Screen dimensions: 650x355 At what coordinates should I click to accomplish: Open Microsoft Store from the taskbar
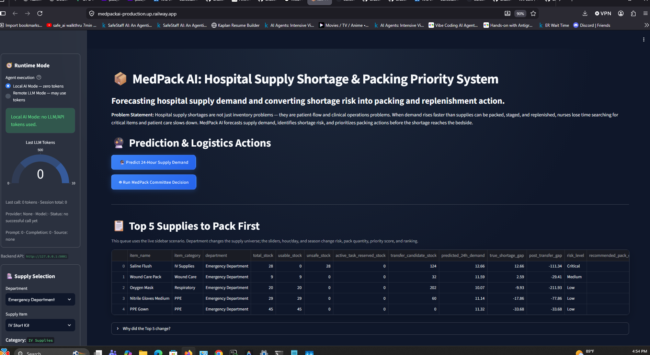pyautogui.click(x=173, y=353)
